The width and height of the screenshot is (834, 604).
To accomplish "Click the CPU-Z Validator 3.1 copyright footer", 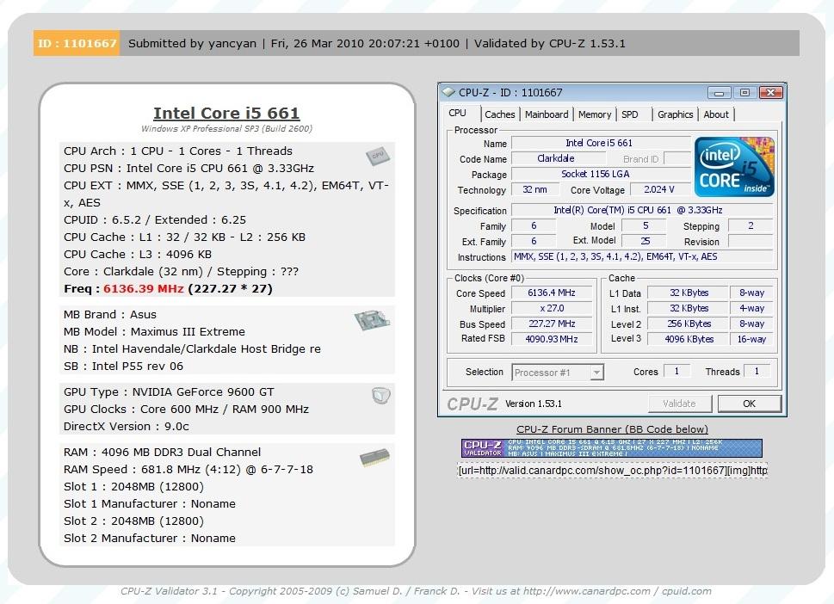I will click(x=416, y=591).
